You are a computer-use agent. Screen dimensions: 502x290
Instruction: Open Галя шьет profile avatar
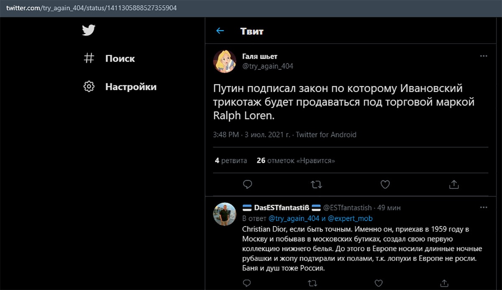tap(225, 61)
